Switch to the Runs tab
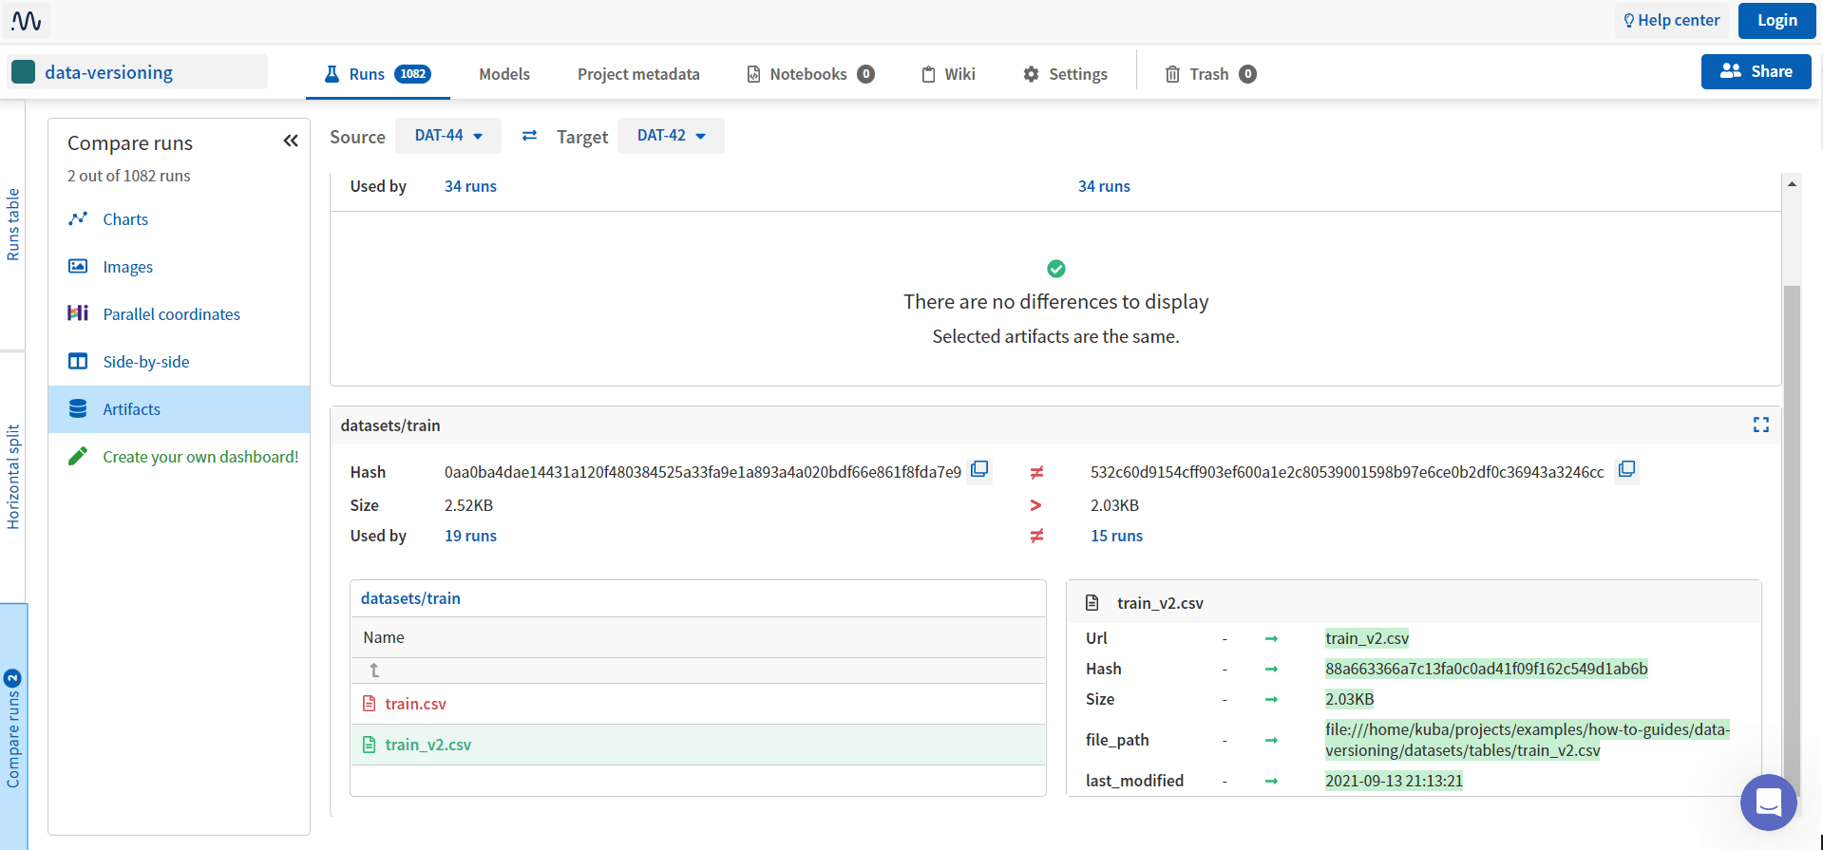Screen dimensions: 1823x850 pyautogui.click(x=377, y=74)
